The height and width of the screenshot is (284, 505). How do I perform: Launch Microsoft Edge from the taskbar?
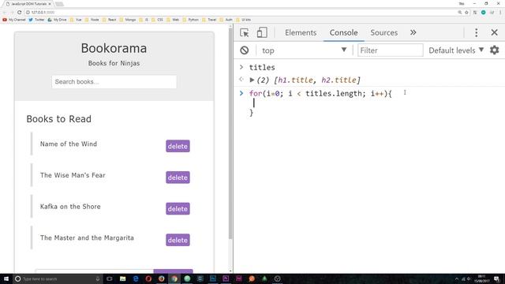click(x=136, y=278)
